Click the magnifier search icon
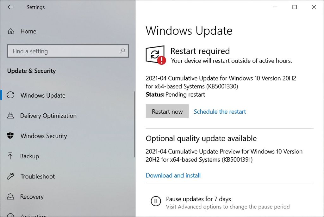This screenshot has width=324, height=217. coord(122,51)
